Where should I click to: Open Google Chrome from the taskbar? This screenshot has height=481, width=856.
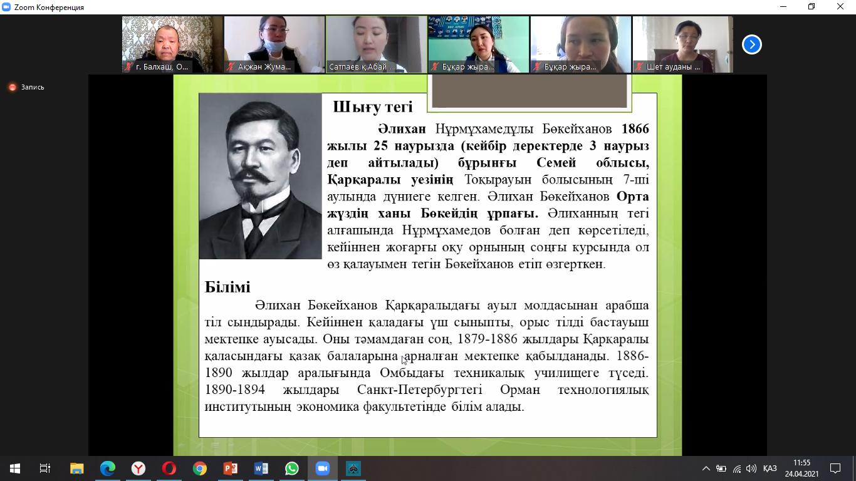(x=200, y=468)
